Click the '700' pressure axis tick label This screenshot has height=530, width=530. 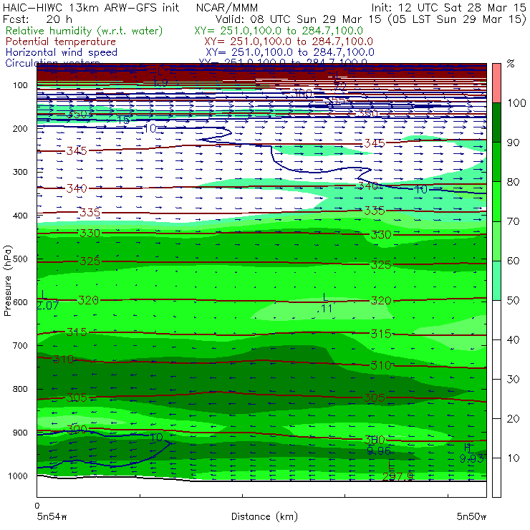(x=20, y=345)
